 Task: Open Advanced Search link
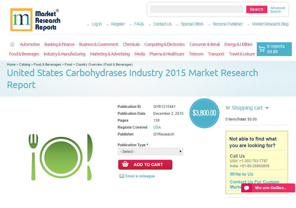click(277, 10)
